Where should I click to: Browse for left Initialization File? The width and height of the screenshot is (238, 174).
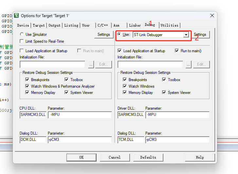91,64
